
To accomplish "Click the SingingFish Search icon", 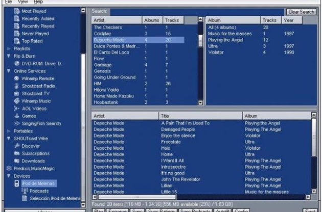I will click(x=17, y=123).
